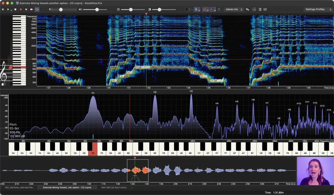
Task: Click the blue marker under H1 in spectrum
Action: click(x=93, y=136)
